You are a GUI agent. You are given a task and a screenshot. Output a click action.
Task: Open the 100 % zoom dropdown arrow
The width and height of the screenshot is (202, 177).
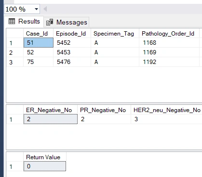(x=37, y=9)
